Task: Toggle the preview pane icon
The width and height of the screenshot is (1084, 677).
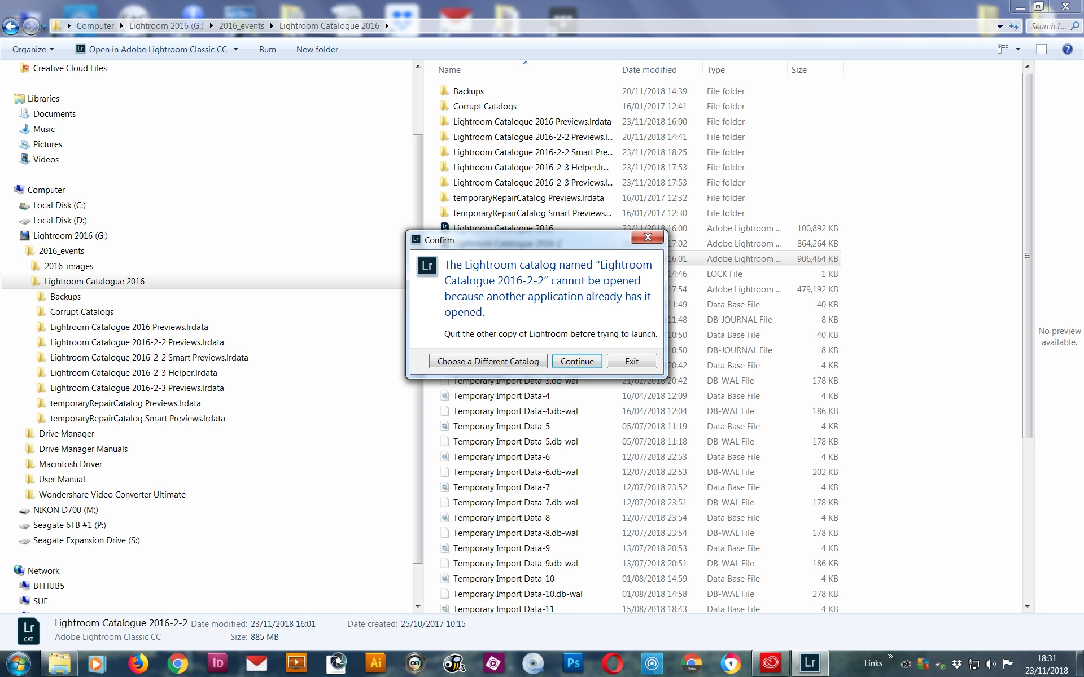Action: coord(1042,50)
